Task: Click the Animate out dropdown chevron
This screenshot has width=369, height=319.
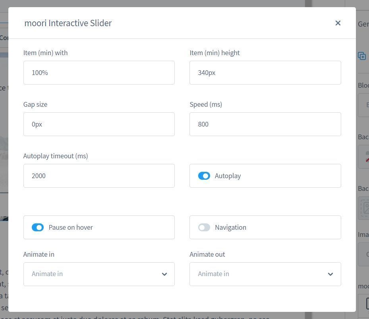Action: (330, 274)
